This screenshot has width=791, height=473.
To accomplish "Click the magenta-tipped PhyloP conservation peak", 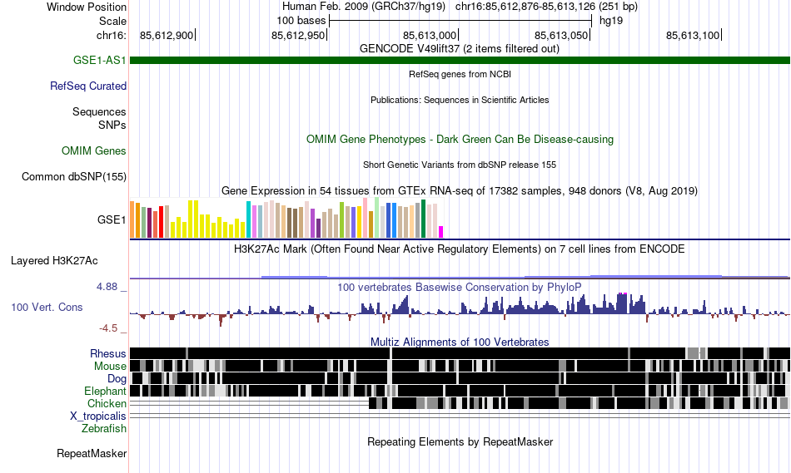I will (622, 303).
